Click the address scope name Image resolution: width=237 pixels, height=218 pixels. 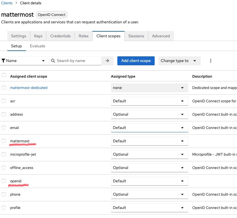16,114
